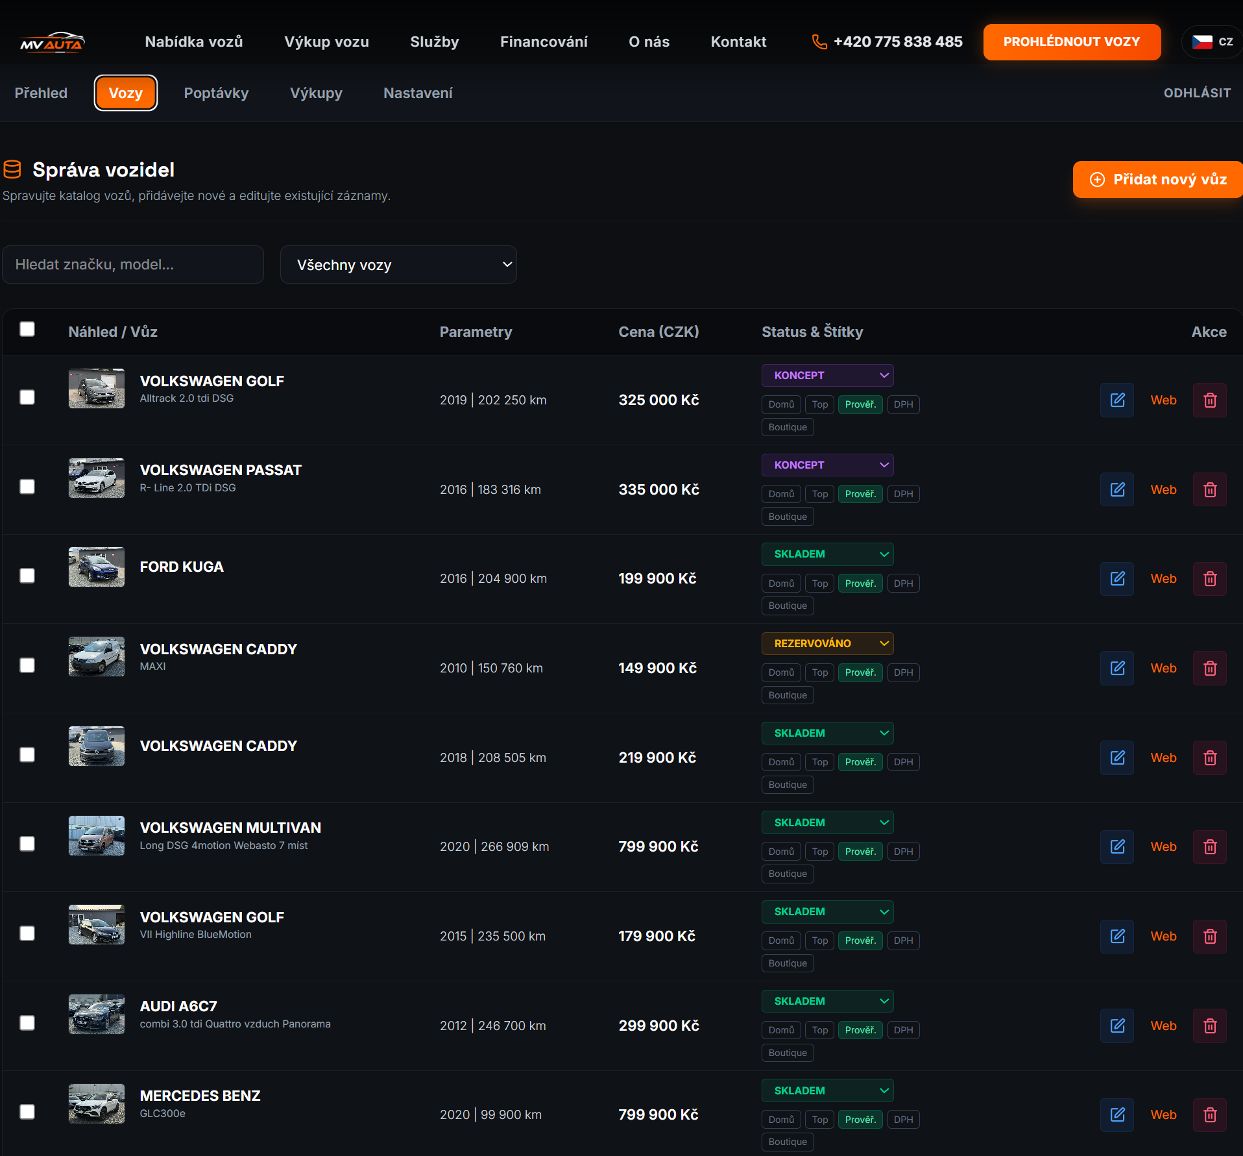This screenshot has height=1156, width=1243.
Task: Click the MV Auta logo
Action: (x=52, y=42)
